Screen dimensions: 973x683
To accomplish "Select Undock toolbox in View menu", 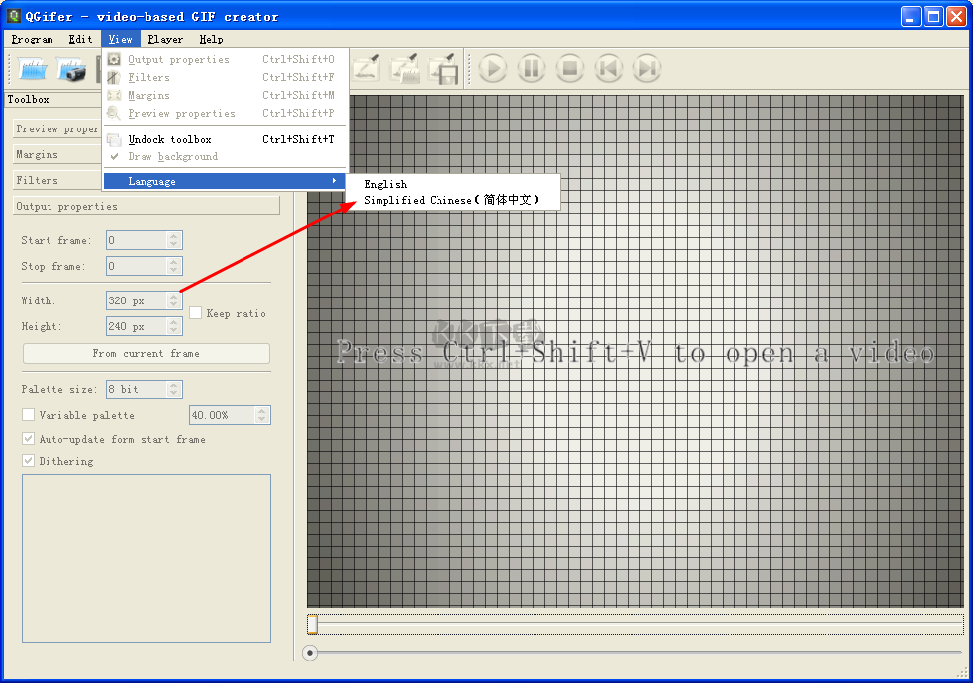I will [x=170, y=139].
